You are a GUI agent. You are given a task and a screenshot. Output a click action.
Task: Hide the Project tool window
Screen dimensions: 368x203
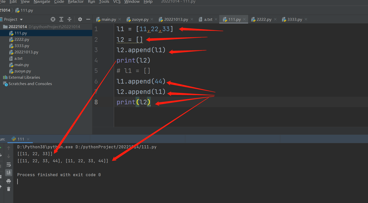[88, 19]
